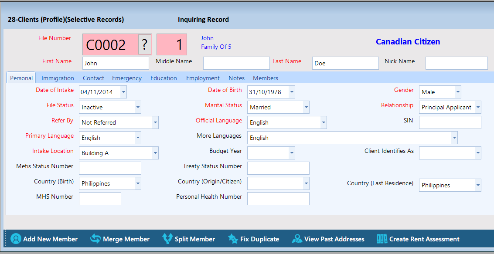Expand the Gender dropdown
The width and height of the screenshot is (494, 254).
pos(457,92)
